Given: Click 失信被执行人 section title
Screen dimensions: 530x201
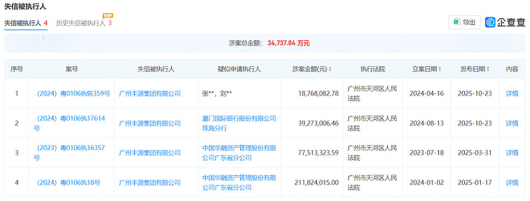Looking at the screenshot, I should 25,7.
